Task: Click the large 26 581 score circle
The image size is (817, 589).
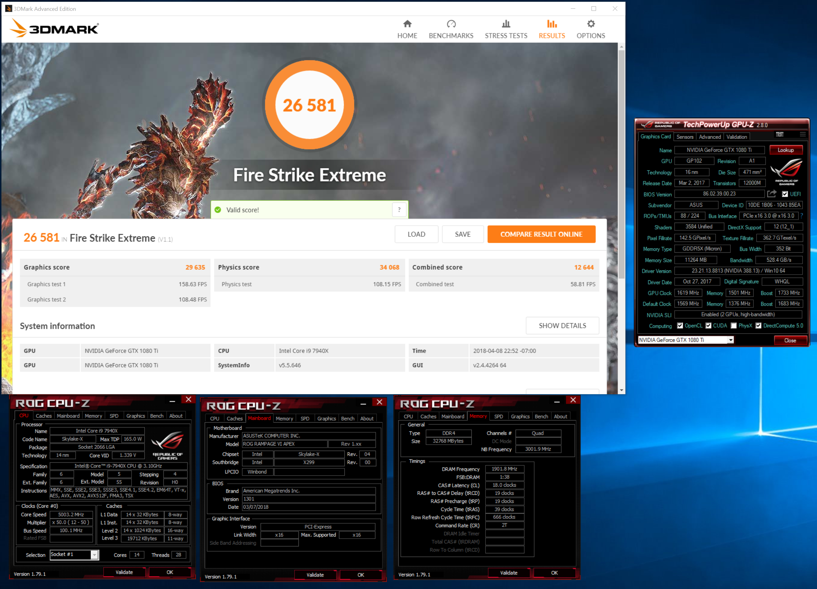Action: (310, 105)
